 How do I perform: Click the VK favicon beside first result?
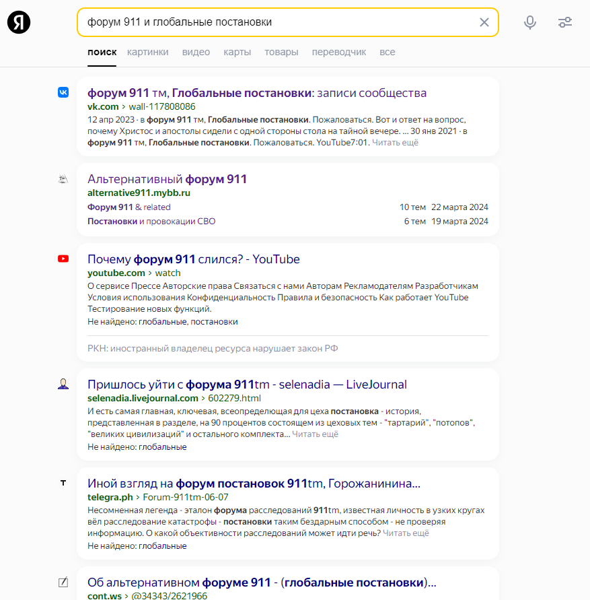pyautogui.click(x=63, y=92)
